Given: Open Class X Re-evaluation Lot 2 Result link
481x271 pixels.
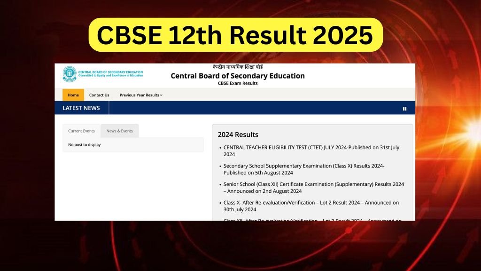Looking at the screenshot, I should tap(311, 206).
